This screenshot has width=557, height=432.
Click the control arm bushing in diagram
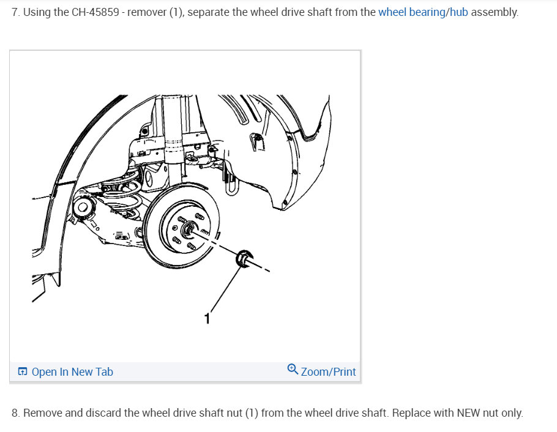point(83,207)
